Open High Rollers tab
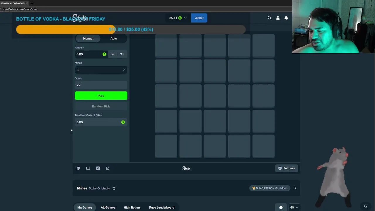Image resolution: width=375 pixels, height=211 pixels. 132,207
